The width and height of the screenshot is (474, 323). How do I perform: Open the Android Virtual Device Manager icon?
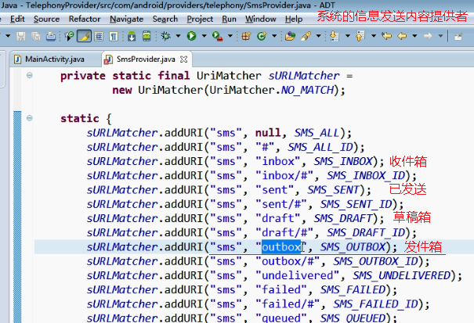tap(147, 36)
